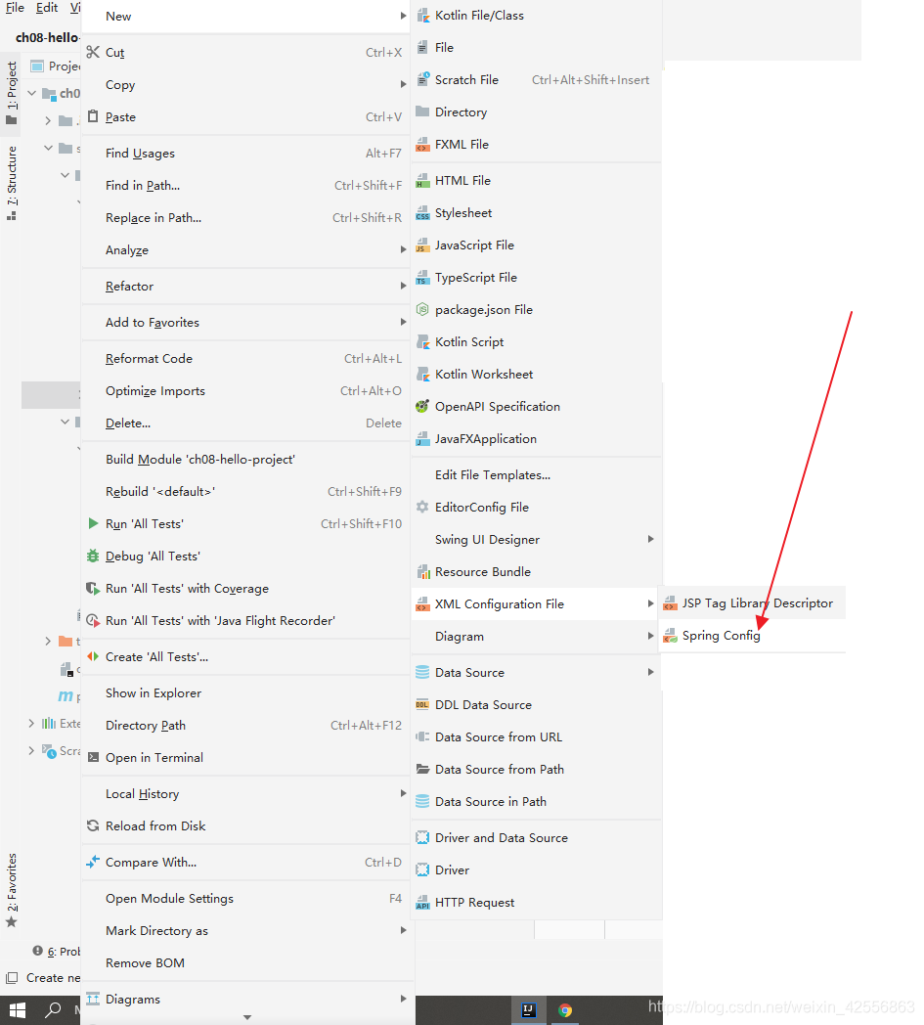Click the FXML File icon
This screenshot has width=924, height=1025.
pos(422,145)
